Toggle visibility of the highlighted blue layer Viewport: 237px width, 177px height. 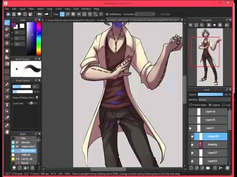[x=192, y=136]
